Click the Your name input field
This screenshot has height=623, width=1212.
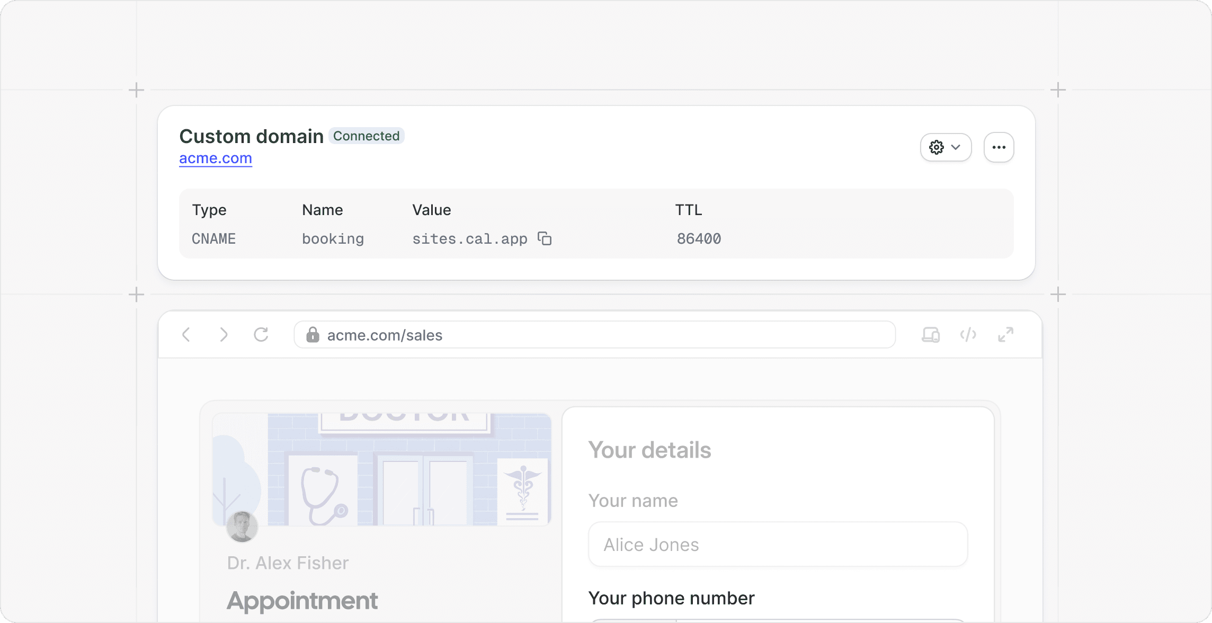point(778,545)
